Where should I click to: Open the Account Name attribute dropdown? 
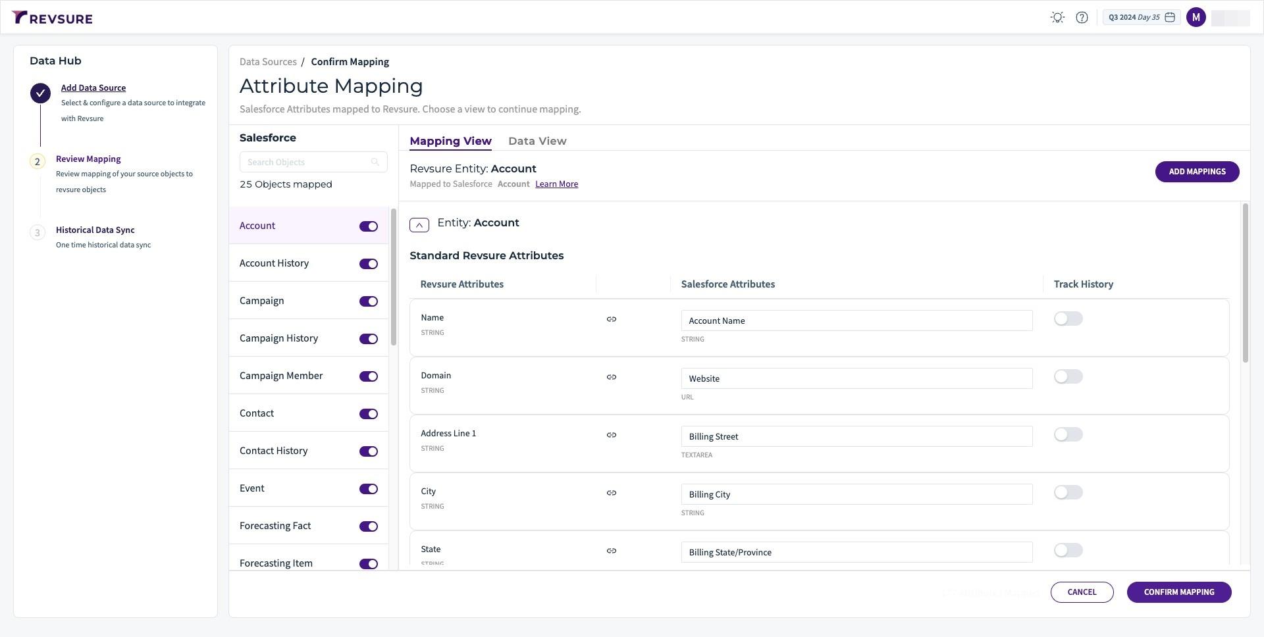pyautogui.click(x=856, y=320)
